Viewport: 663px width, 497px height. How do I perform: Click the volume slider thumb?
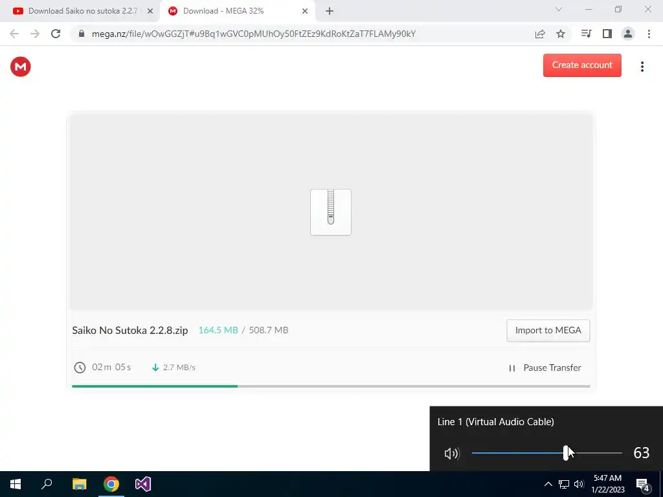[x=566, y=453]
